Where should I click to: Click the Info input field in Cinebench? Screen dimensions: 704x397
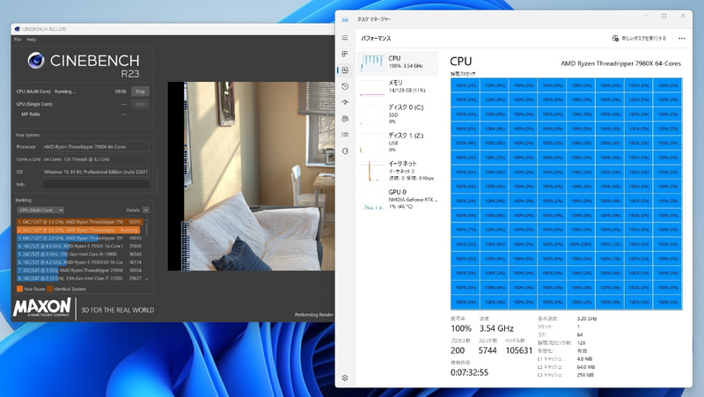[x=96, y=184]
